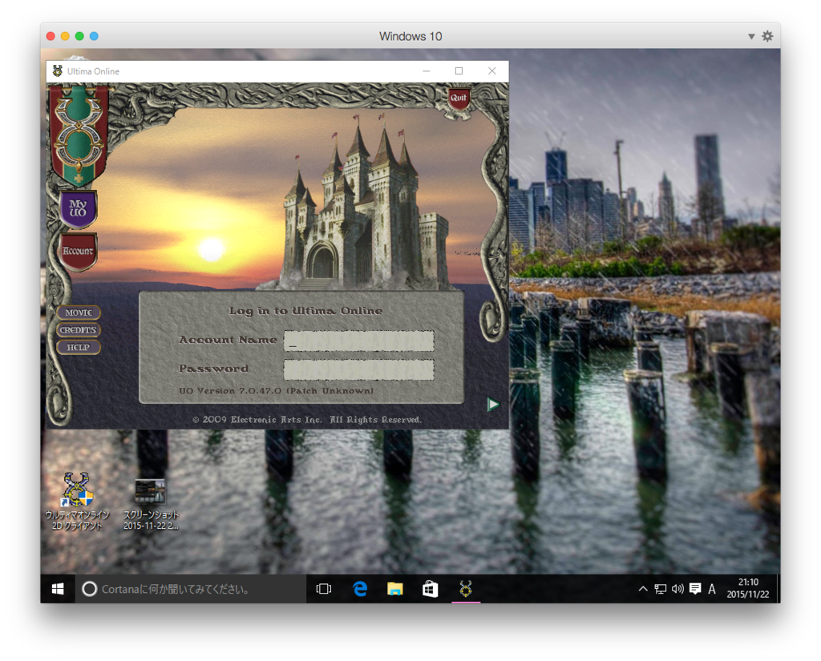
Task: Click the Quit shield button
Action: [459, 98]
